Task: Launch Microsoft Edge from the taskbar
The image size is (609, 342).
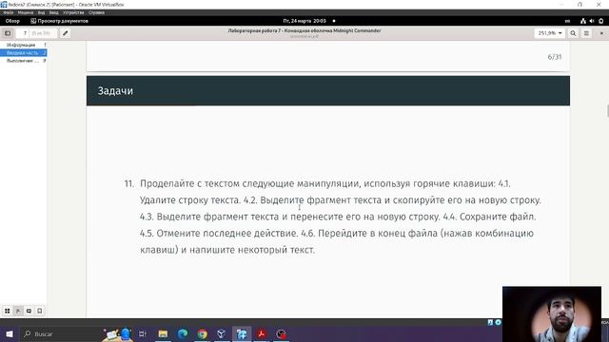Action: [183, 333]
